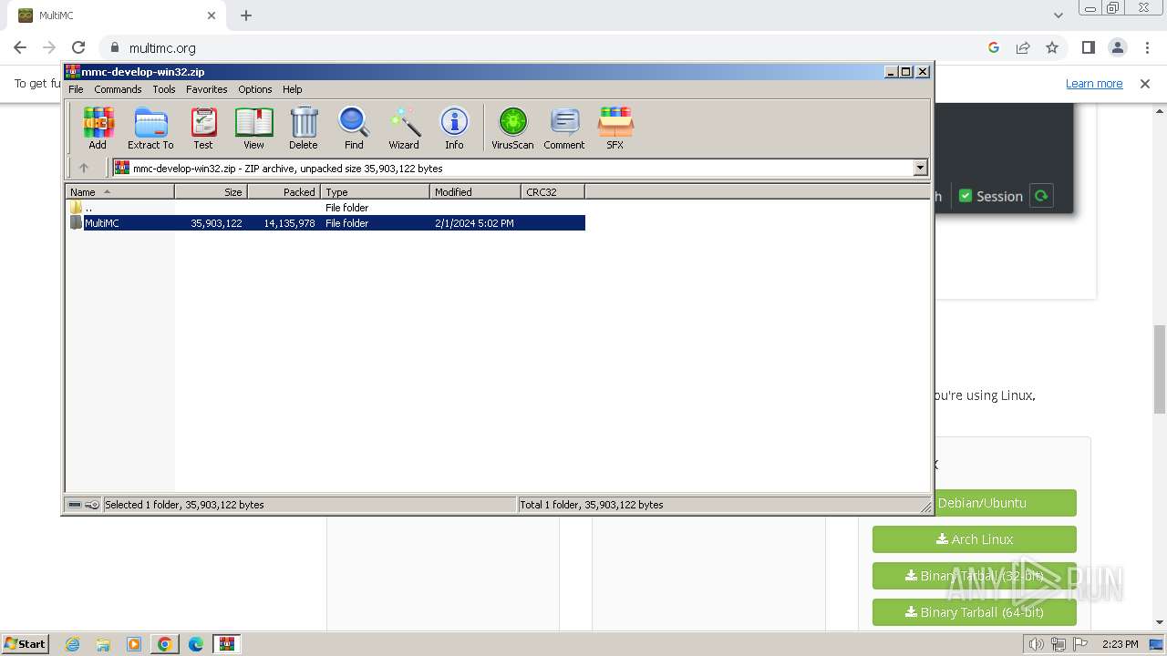Open the File menu
The width and height of the screenshot is (1167, 656).
coord(76,89)
